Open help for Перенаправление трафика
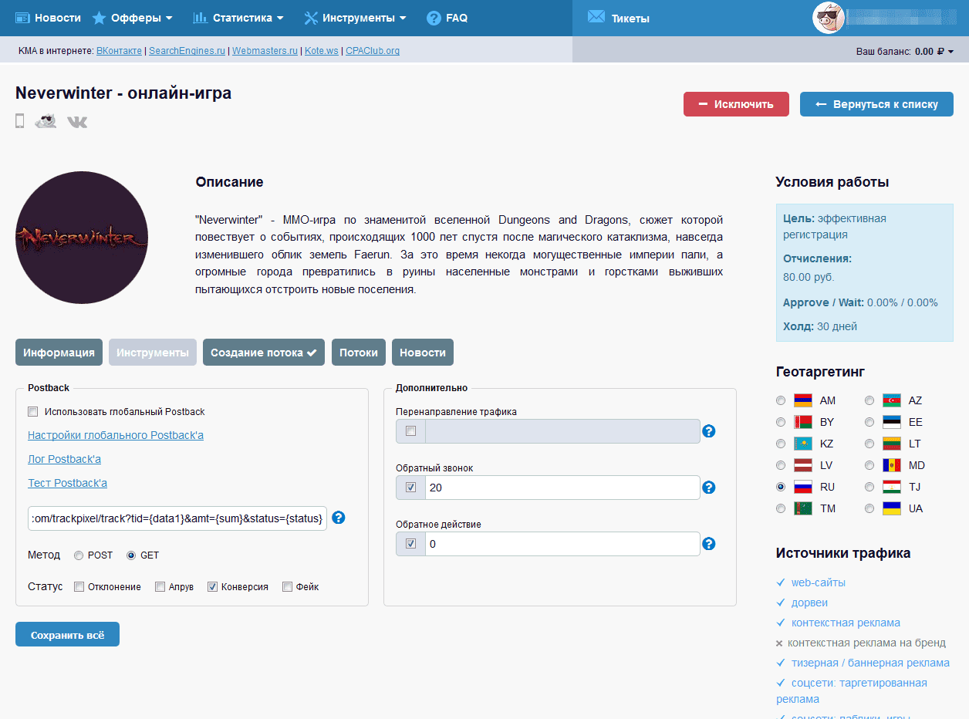Image resolution: width=969 pixels, height=719 pixels. [x=709, y=430]
